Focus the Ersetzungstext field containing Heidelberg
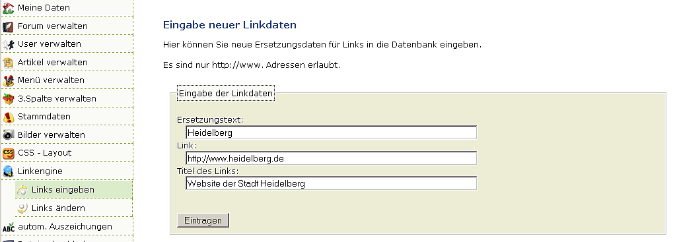675x242 pixels. pyautogui.click(x=331, y=133)
